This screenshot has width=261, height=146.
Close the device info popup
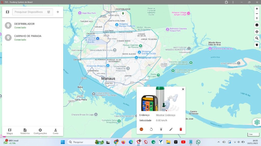(183, 89)
